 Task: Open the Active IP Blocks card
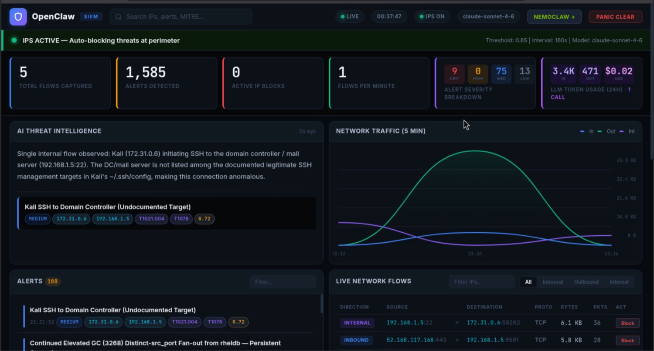coord(273,83)
